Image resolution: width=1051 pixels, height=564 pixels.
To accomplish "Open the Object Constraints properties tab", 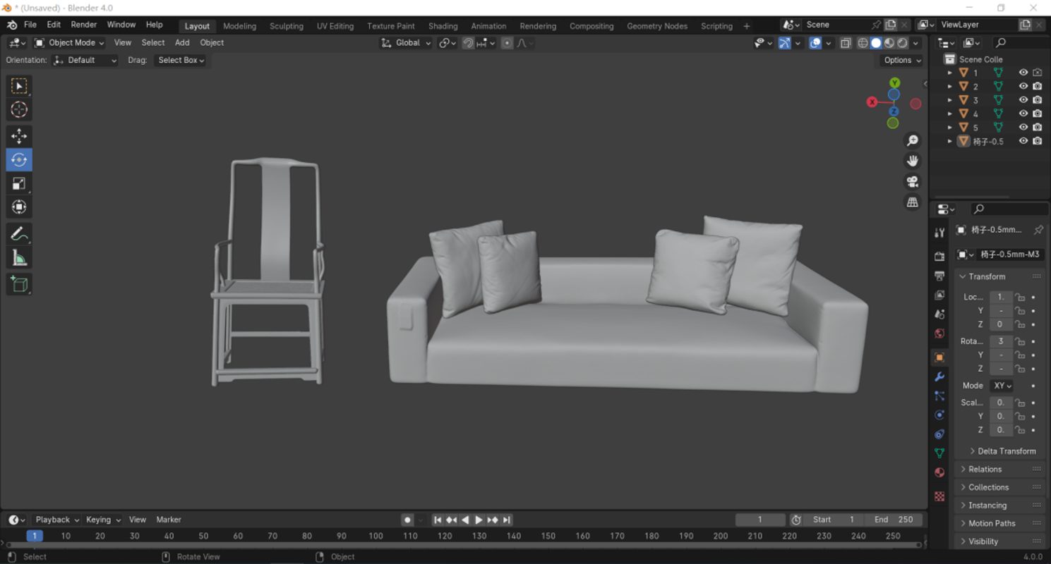I will (x=939, y=434).
